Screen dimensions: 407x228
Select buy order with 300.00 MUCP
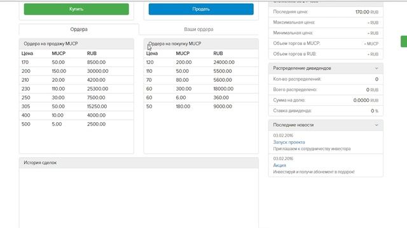click(201, 89)
